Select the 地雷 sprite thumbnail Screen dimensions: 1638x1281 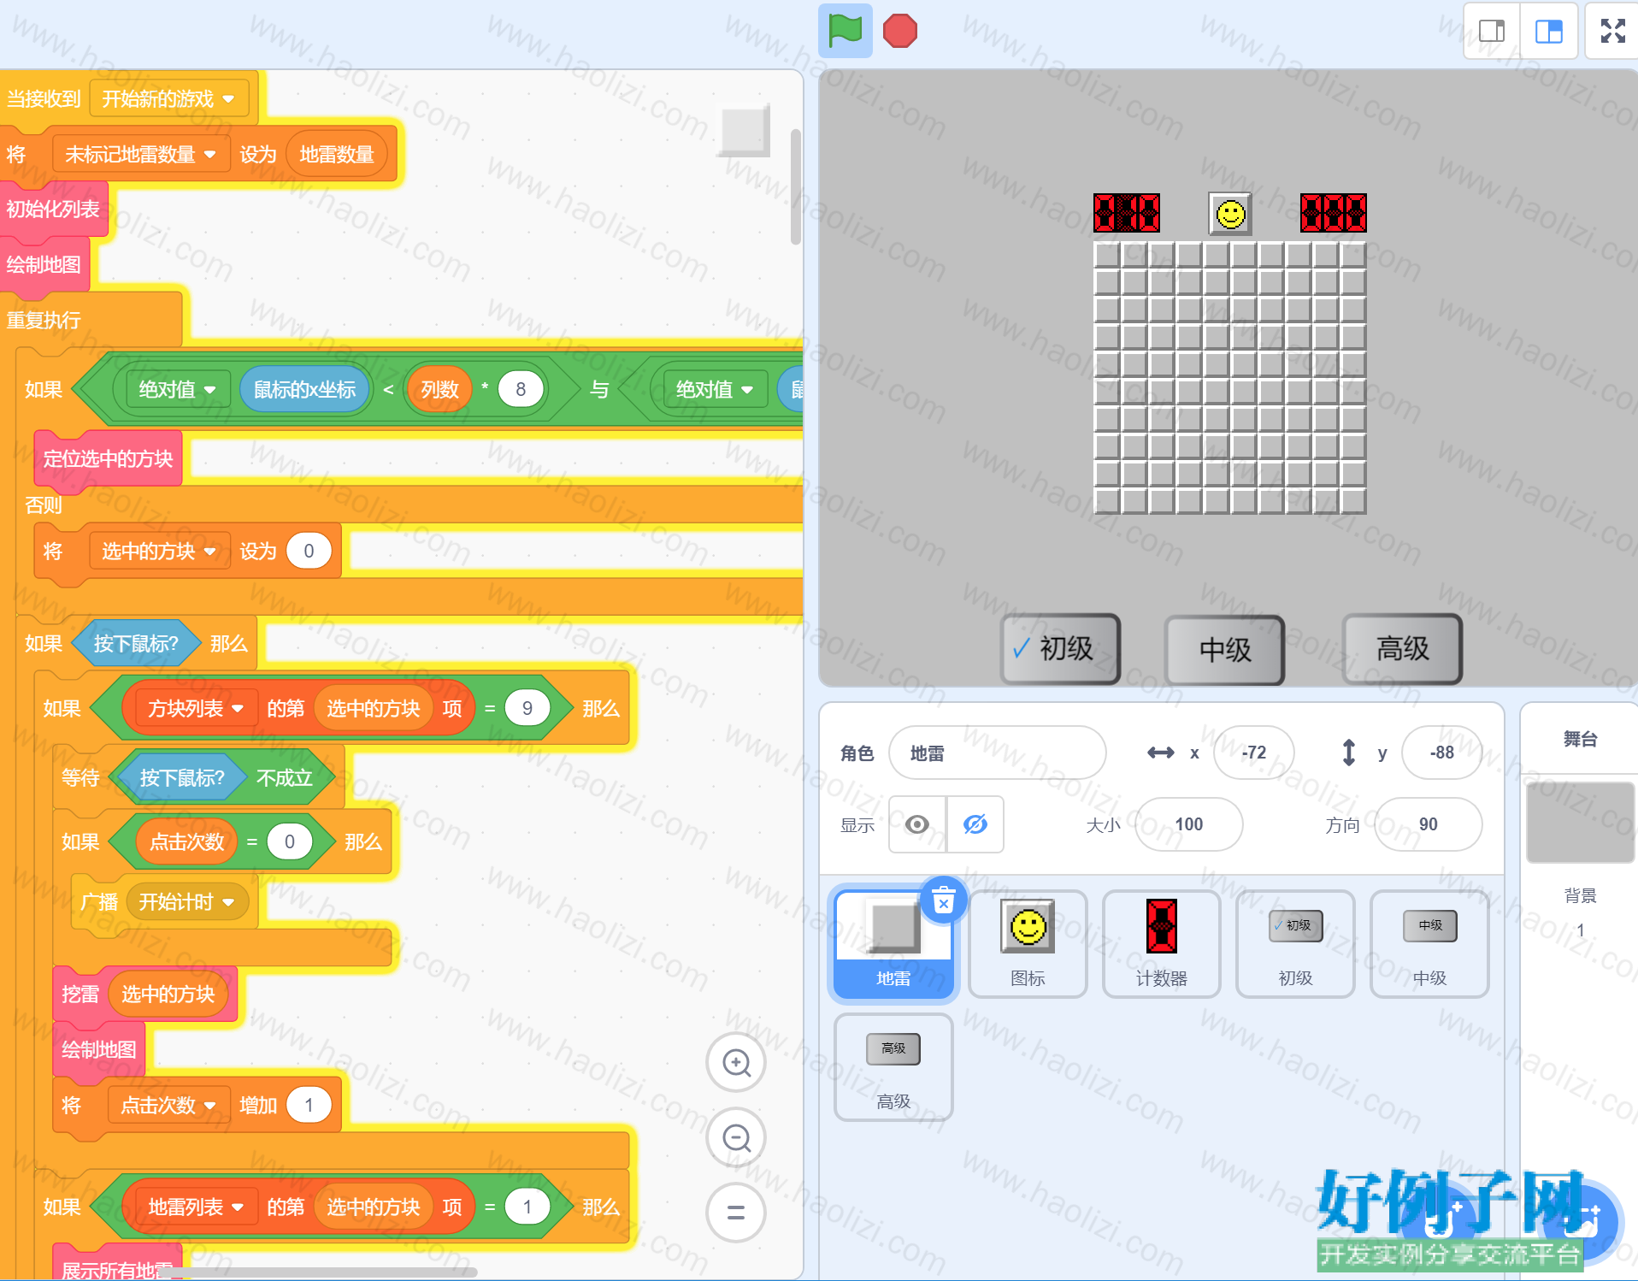893,943
